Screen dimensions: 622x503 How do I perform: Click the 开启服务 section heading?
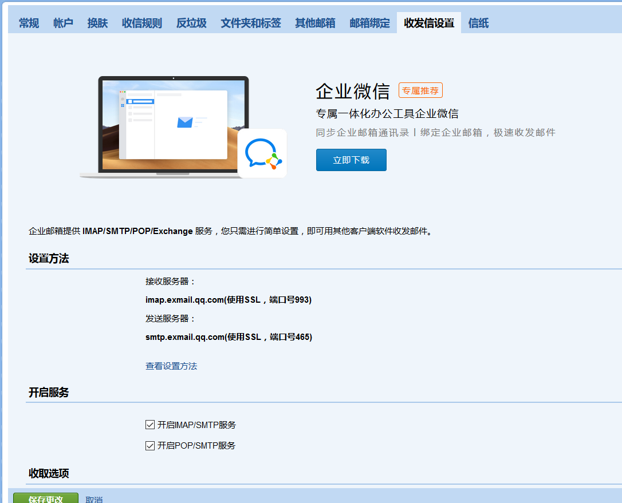(x=49, y=393)
